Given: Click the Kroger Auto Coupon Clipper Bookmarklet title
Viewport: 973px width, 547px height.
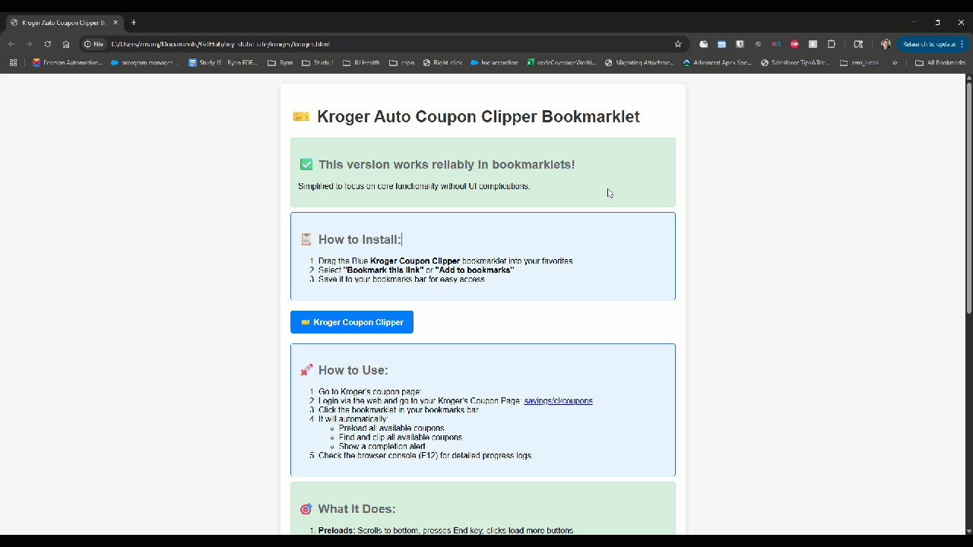Looking at the screenshot, I should click(466, 116).
